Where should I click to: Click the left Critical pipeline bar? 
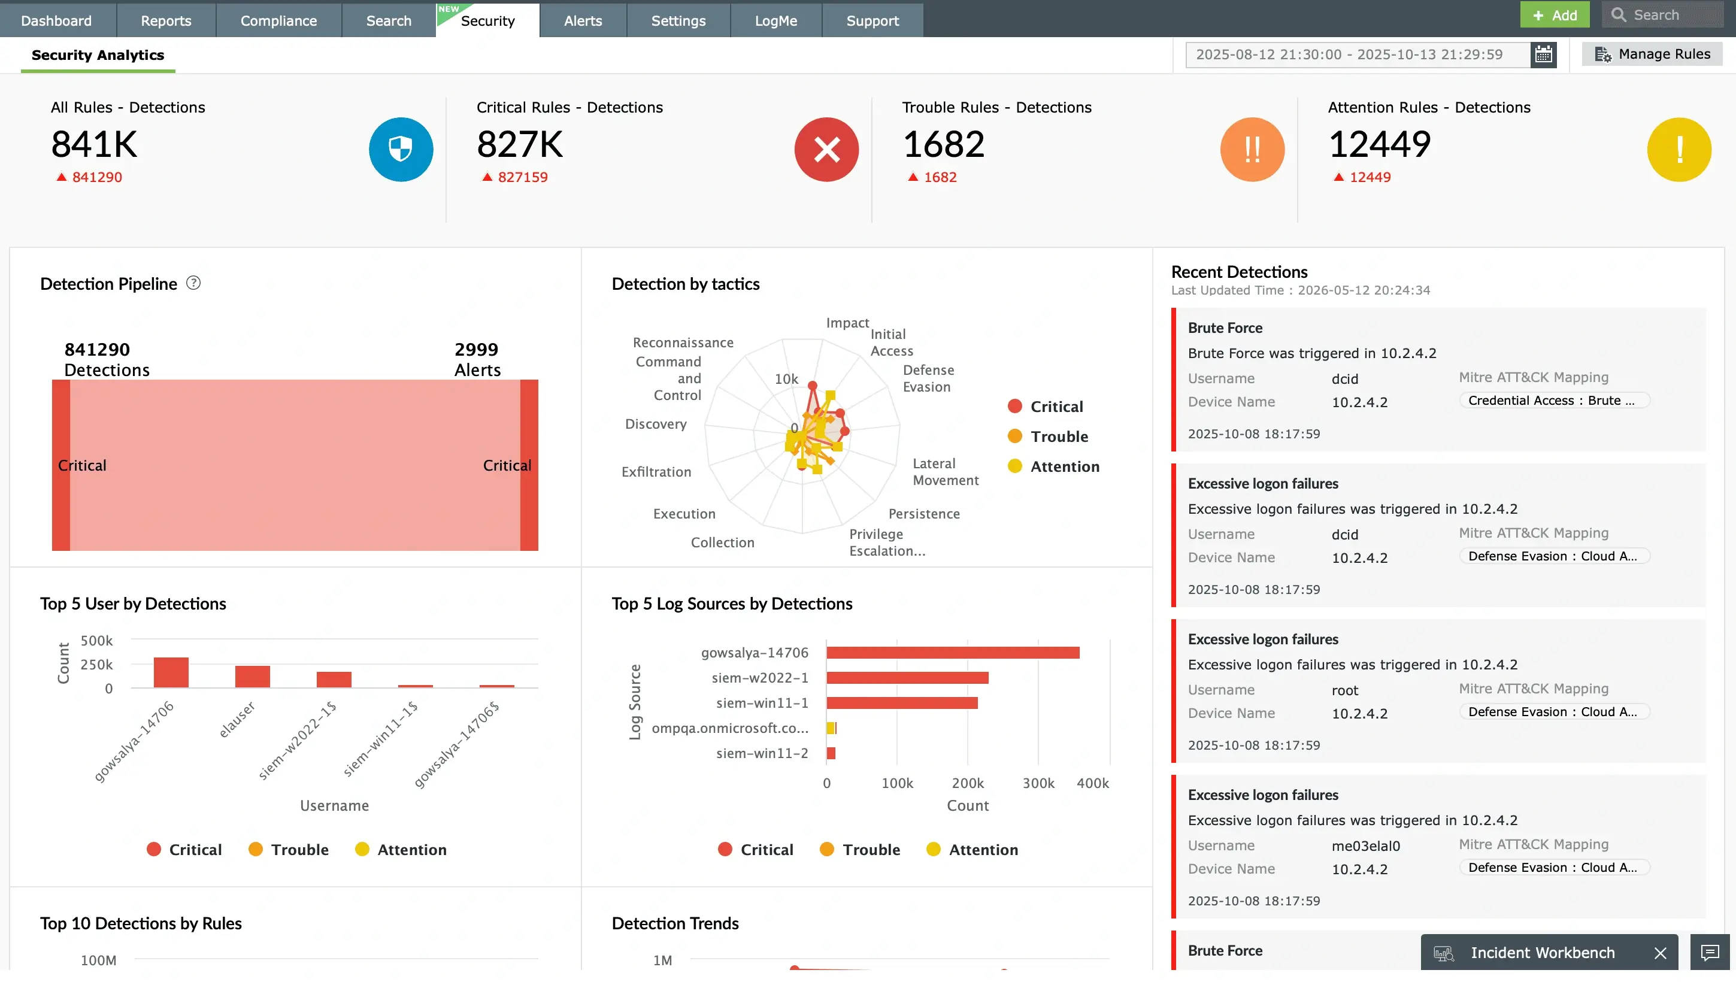(x=60, y=465)
